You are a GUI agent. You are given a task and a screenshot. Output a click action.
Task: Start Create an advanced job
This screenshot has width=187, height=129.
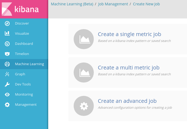[x=127, y=101]
